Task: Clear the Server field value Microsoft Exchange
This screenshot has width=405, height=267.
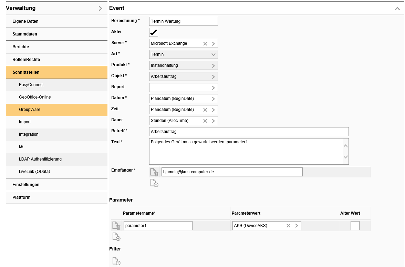Action: point(205,43)
